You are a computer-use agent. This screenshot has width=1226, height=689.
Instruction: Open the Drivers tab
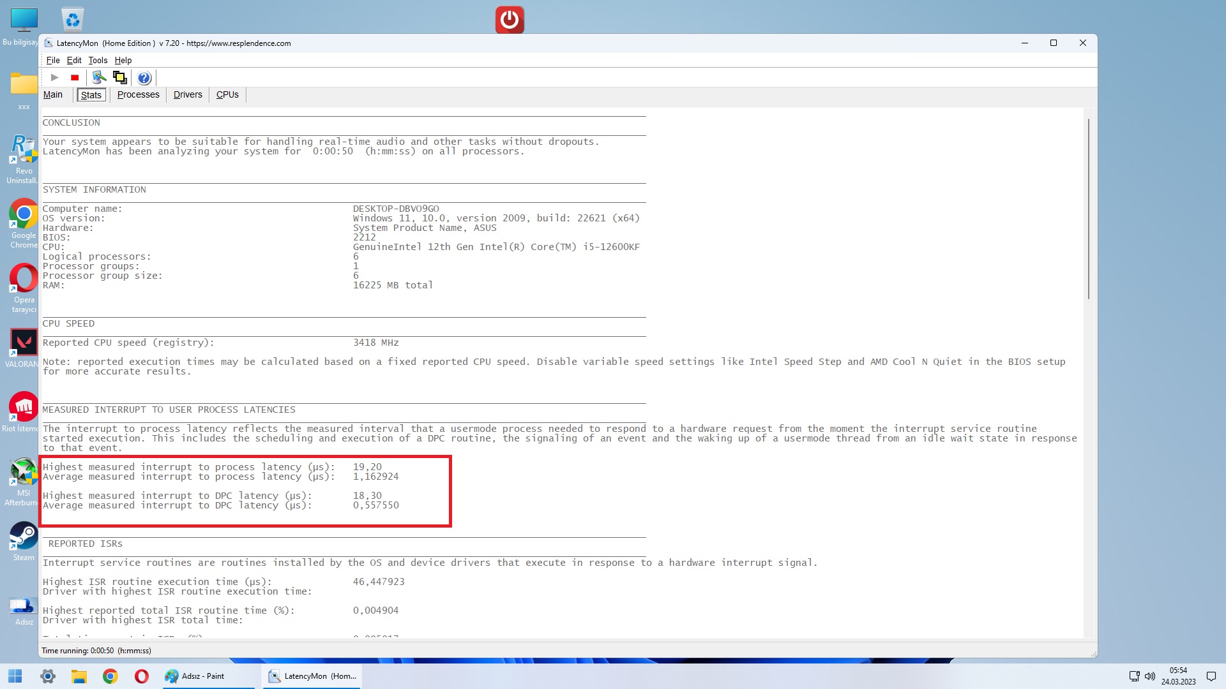[188, 94]
